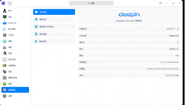Image resolution: width=185 pixels, height=105 pixels.
Task: Switch to 隐私政策 page
Action: (54, 34)
